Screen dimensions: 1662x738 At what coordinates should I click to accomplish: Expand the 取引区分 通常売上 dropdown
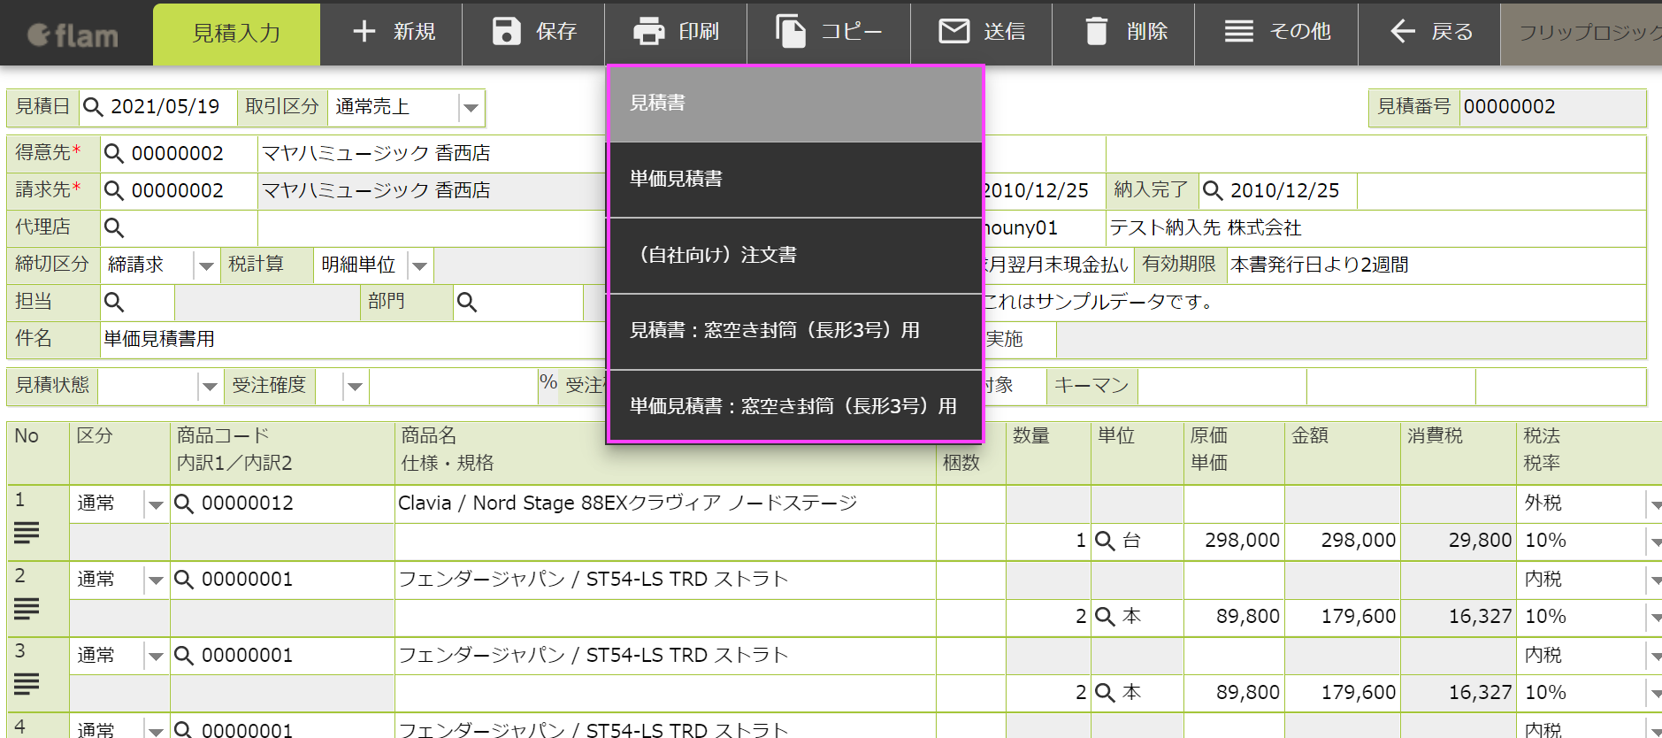471,108
